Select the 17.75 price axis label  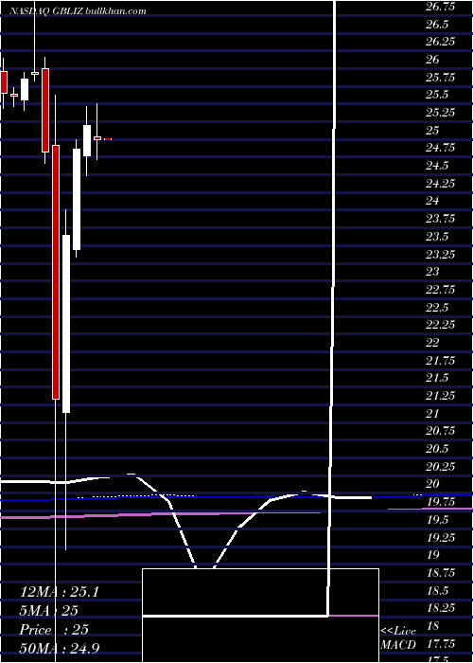441,644
